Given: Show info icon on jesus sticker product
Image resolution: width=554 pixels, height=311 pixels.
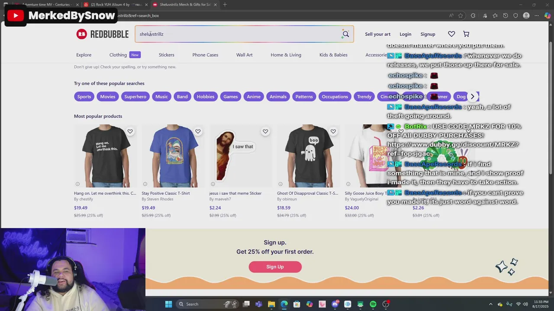Looking at the screenshot, I should tap(213, 184).
